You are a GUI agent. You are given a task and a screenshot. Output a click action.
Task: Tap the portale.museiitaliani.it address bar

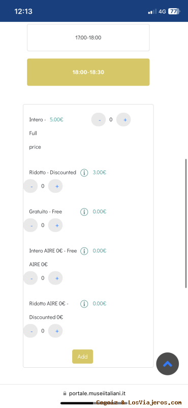tap(95, 393)
